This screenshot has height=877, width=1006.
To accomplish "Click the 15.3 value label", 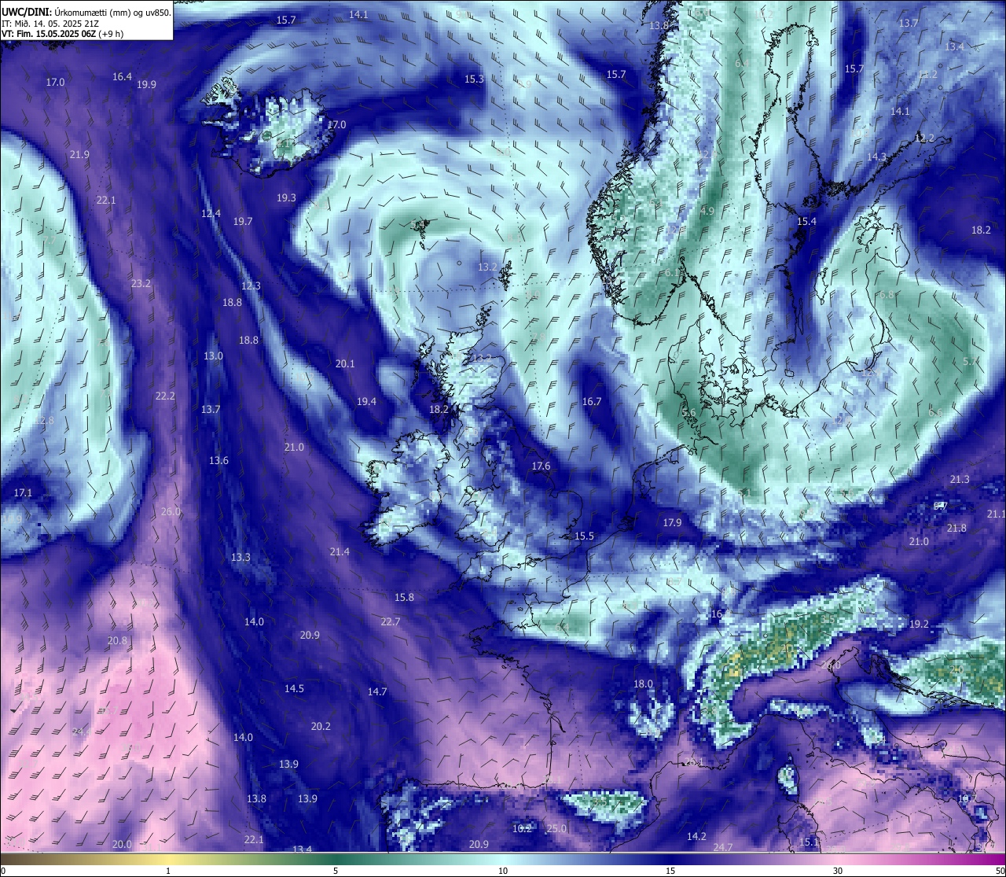I will (474, 79).
